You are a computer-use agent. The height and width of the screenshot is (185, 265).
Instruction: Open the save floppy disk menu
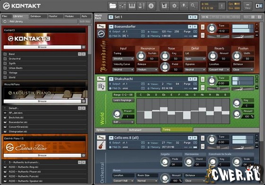[x=165, y=6]
